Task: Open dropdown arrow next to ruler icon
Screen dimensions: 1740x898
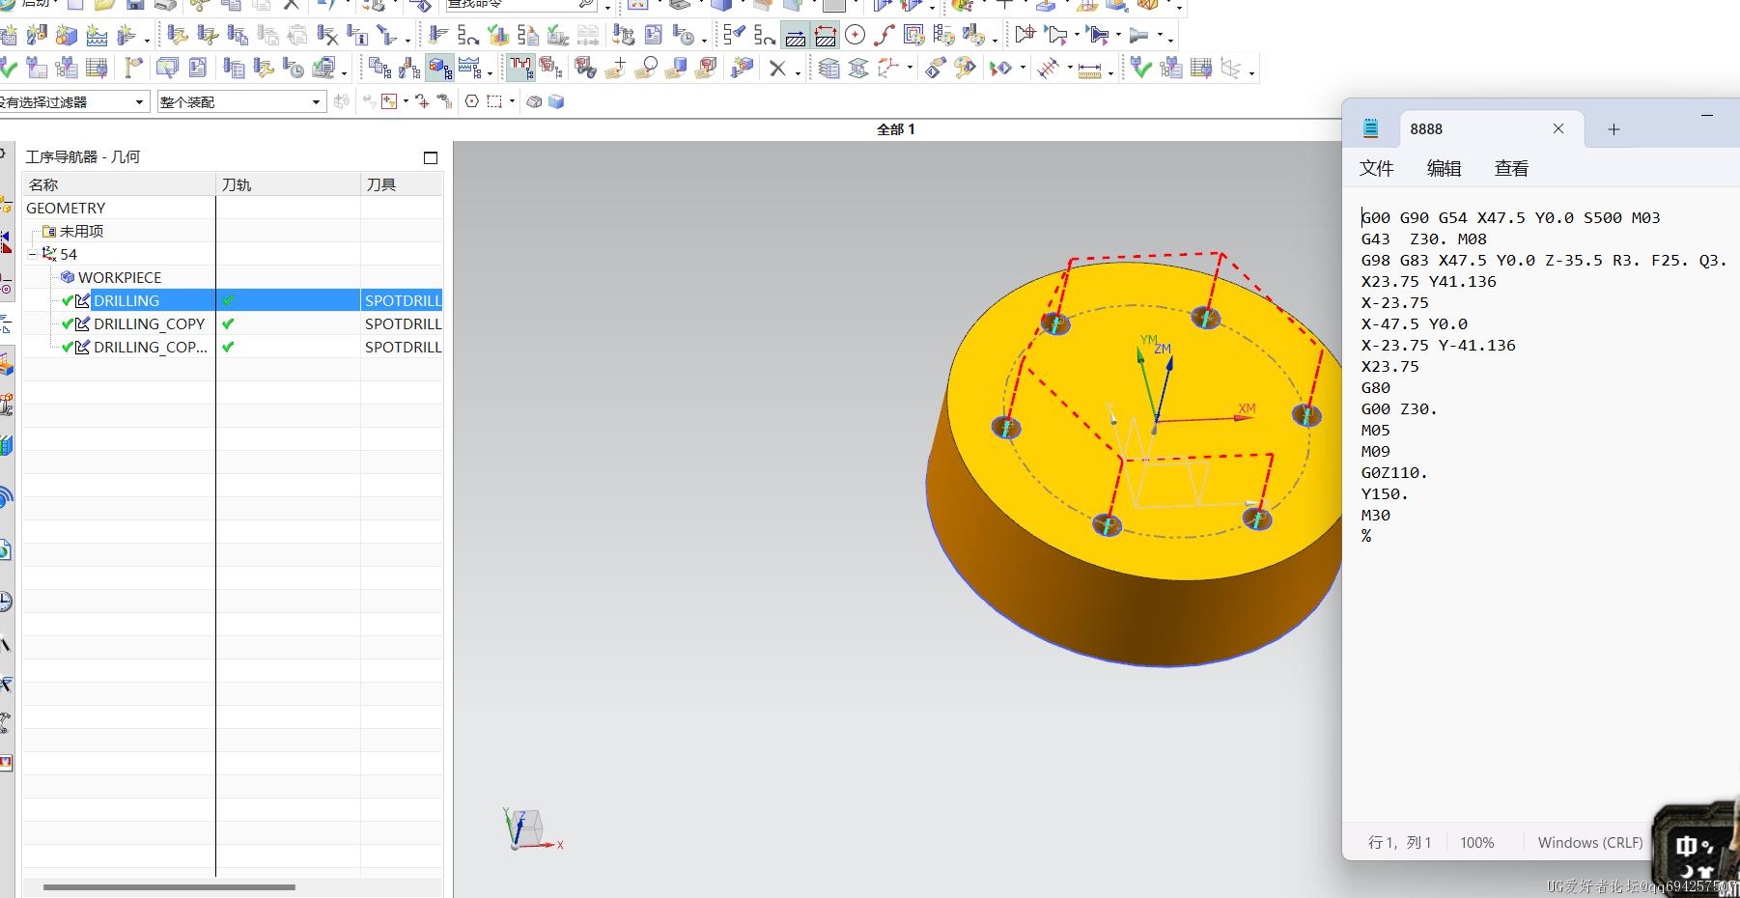Action: coord(1110,72)
